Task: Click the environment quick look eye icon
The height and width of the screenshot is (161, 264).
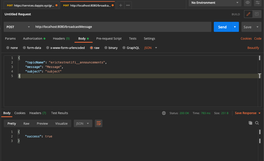Action: (248, 3)
